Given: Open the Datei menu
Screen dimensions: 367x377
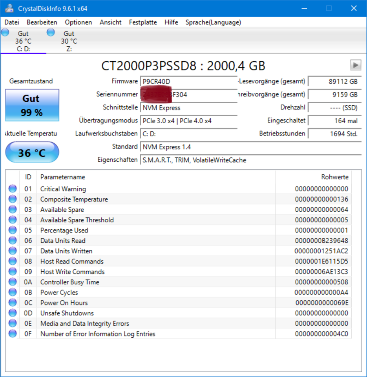Looking at the screenshot, I should (x=12, y=22).
